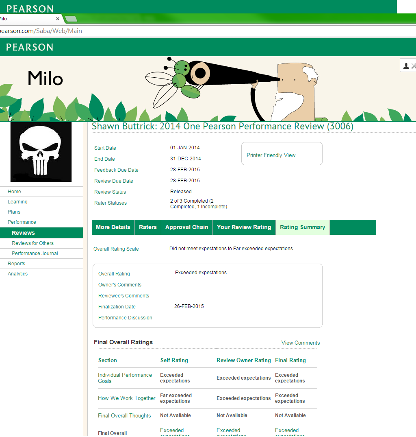Click the Performance Discussion label
This screenshot has width=416, height=437.
point(125,318)
